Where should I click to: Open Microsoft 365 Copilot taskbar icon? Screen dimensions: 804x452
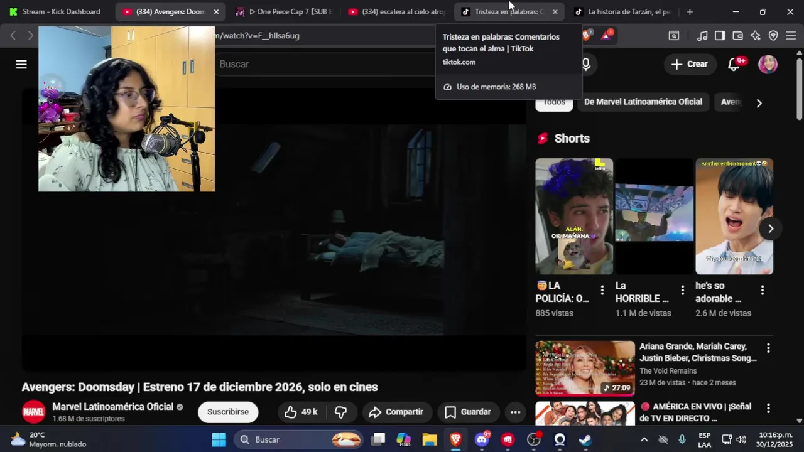pyautogui.click(x=404, y=439)
